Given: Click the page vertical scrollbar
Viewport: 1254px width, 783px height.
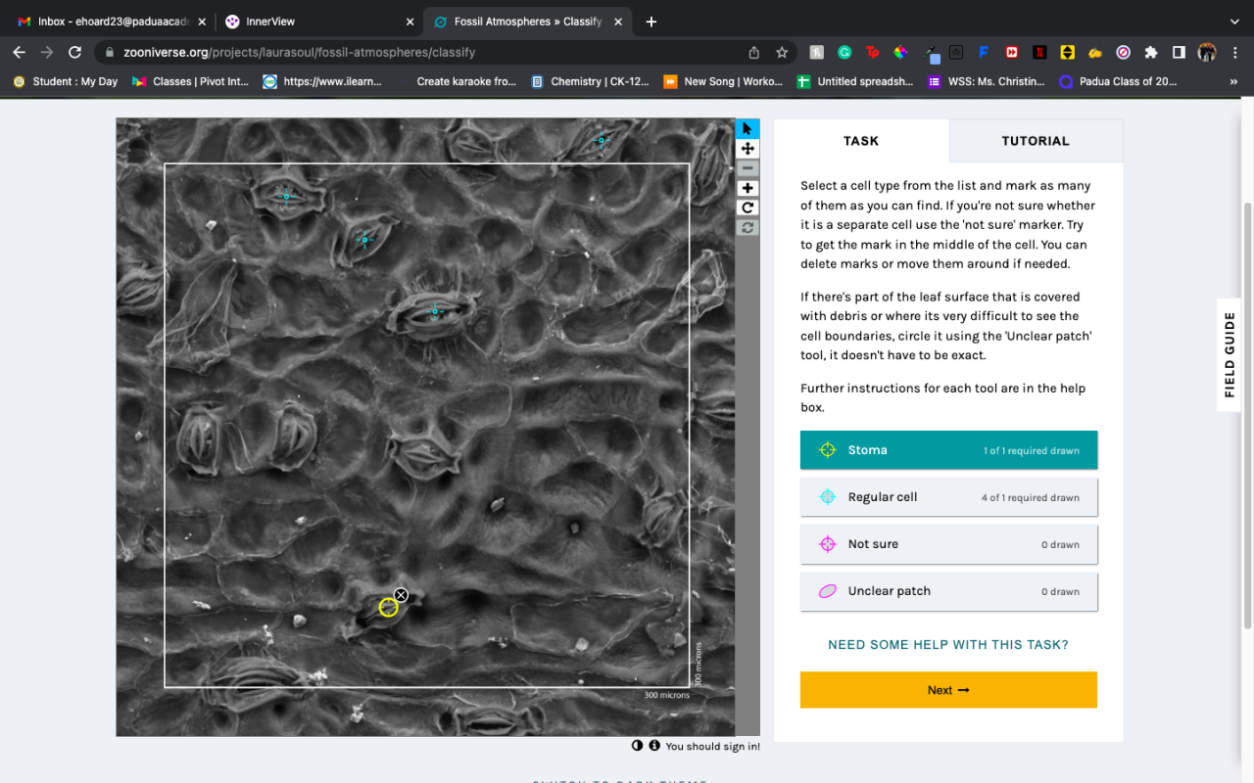Looking at the screenshot, I should tap(1247, 415).
